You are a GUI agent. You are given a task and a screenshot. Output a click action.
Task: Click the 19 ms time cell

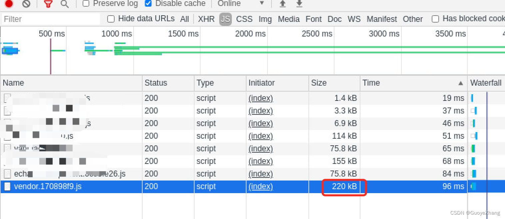414,98
